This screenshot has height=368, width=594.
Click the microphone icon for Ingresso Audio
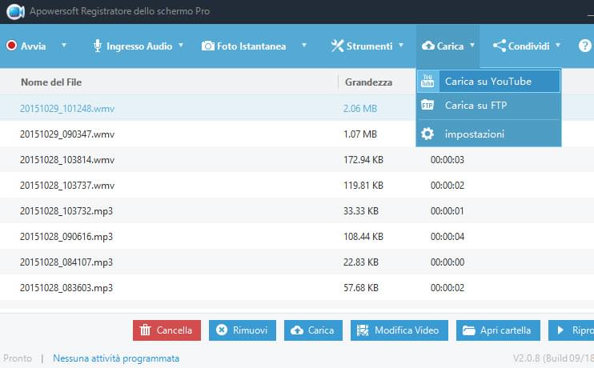coord(98,46)
